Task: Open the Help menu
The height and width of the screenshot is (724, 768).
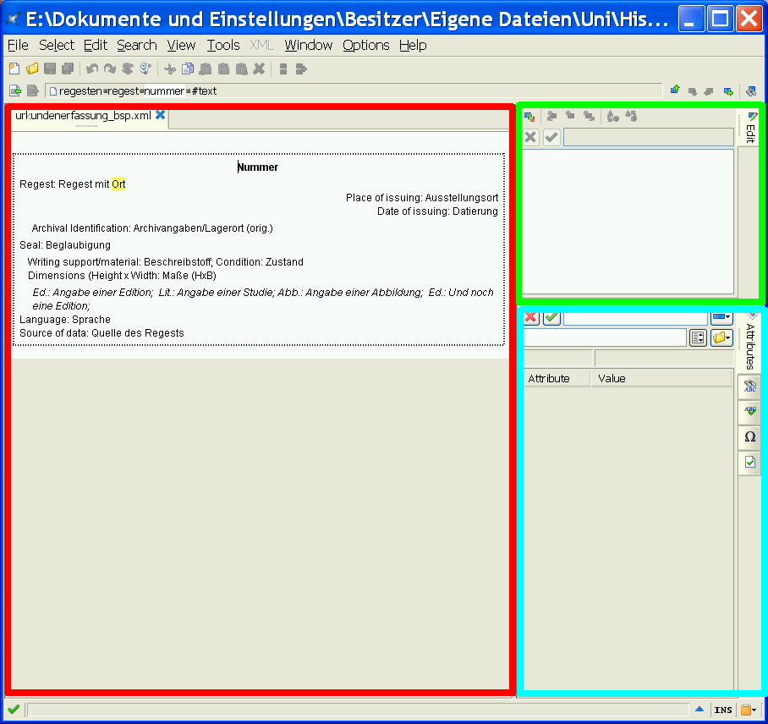Action: 413,46
